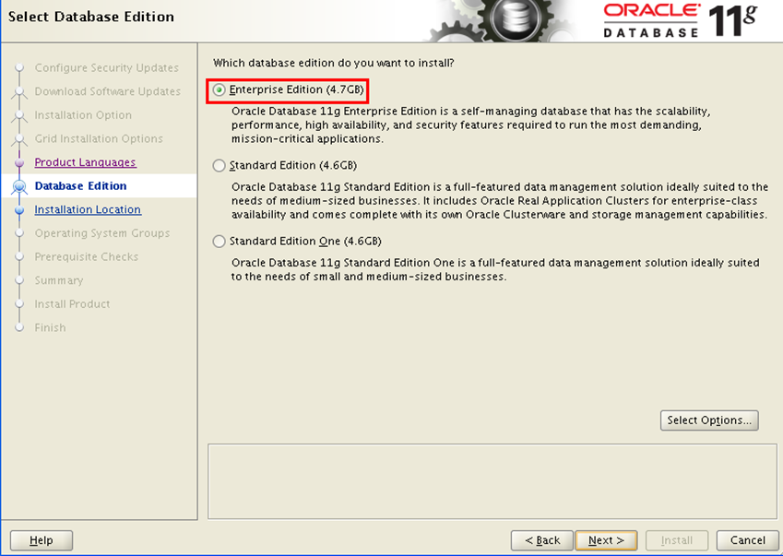Click the Configure Security Updates step
783x556 pixels.
click(x=106, y=68)
